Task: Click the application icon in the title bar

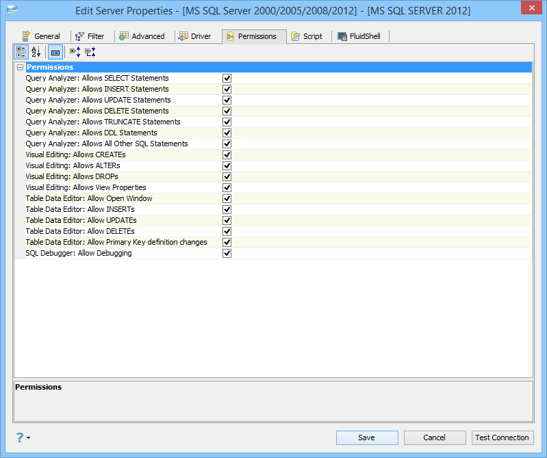Action: [x=12, y=10]
